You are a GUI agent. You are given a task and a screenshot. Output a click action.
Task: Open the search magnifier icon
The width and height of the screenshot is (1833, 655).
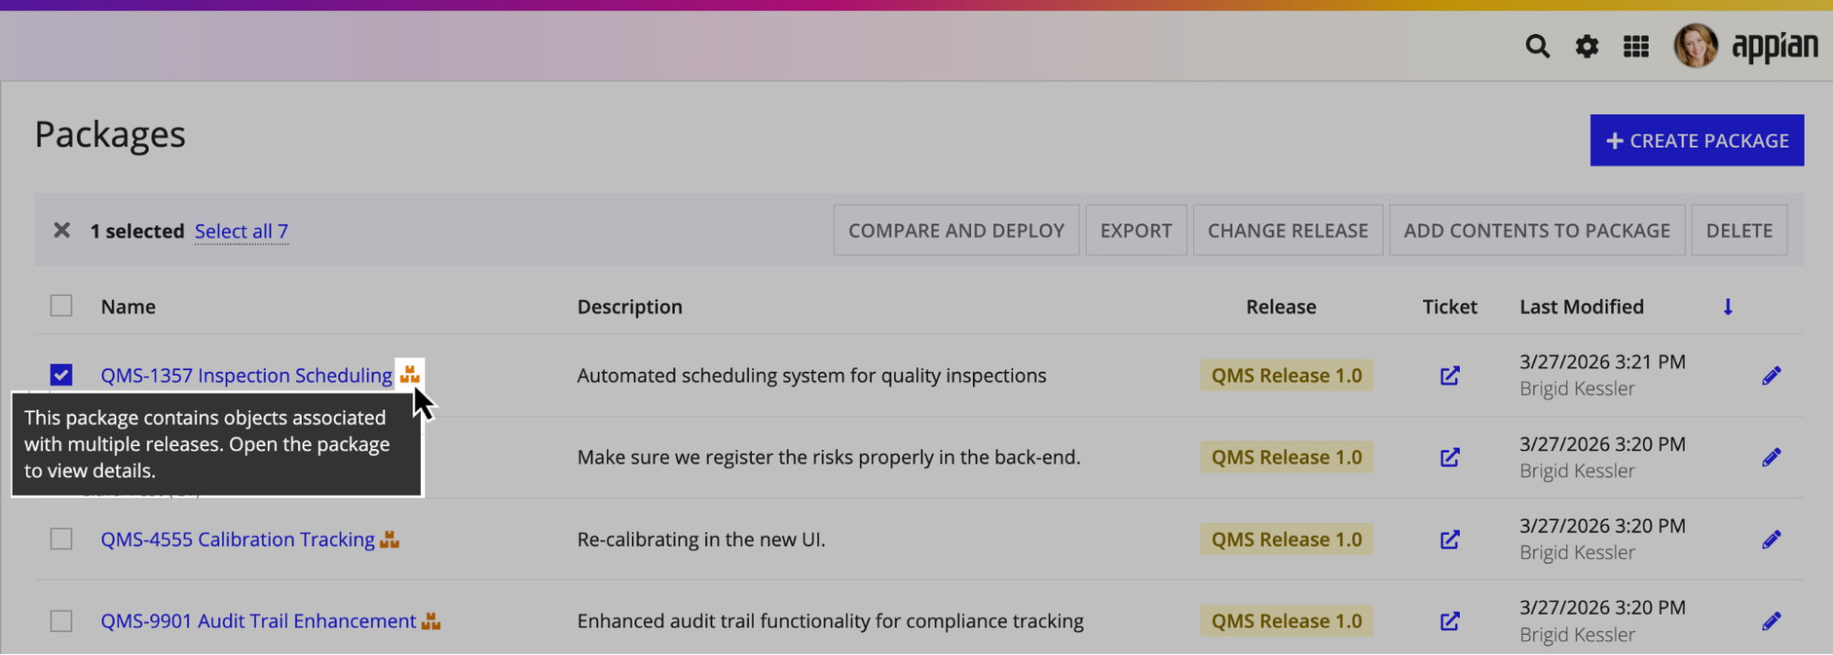1538,46
